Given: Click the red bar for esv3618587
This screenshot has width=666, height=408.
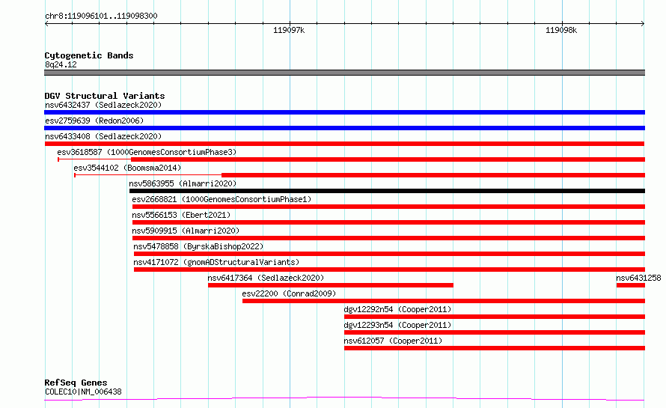Looking at the screenshot, I should 388,159.
